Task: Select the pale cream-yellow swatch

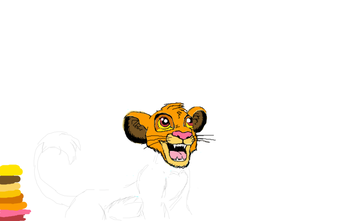Action: (10, 187)
